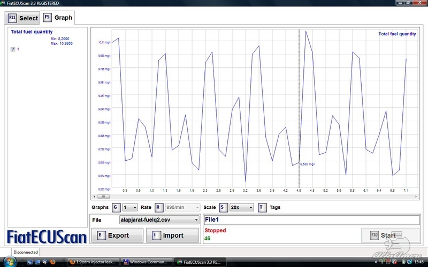Click the G shortcut icon beside Graphs
The height and width of the screenshot is (267, 428).
(116, 207)
